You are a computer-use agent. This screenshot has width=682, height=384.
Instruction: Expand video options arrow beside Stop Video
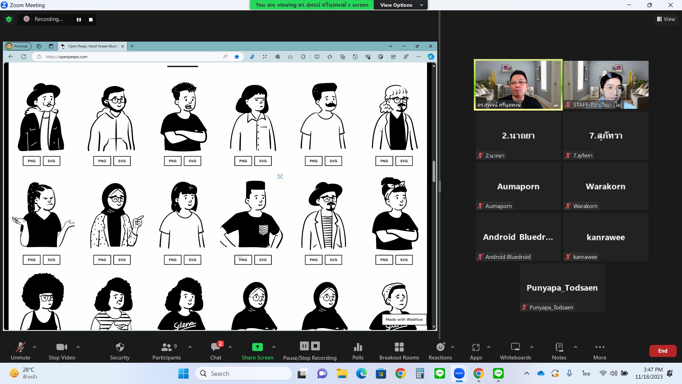[78, 347]
